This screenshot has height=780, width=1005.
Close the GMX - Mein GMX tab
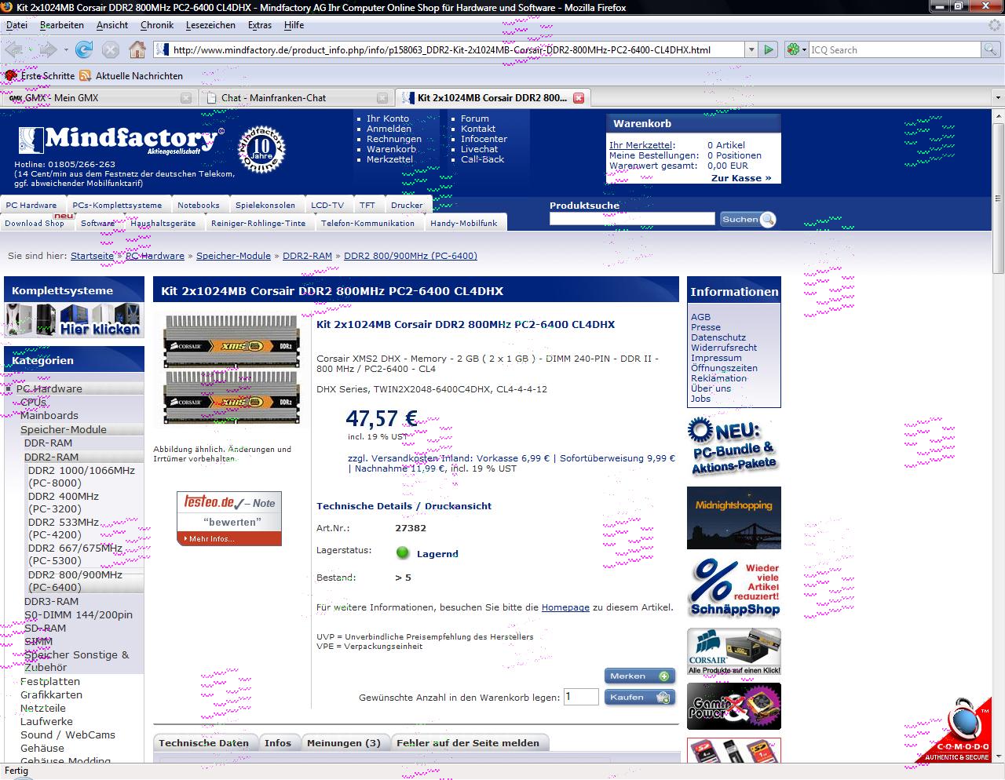click(186, 98)
